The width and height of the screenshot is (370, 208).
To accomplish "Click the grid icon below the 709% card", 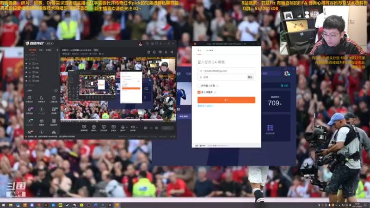I will point(270,128).
